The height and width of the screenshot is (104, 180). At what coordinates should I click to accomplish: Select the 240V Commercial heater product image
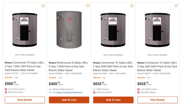pos(157,30)
